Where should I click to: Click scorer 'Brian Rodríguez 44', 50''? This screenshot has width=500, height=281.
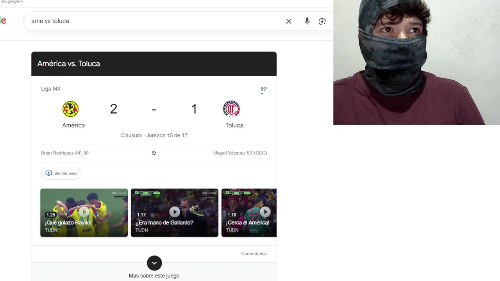point(65,153)
